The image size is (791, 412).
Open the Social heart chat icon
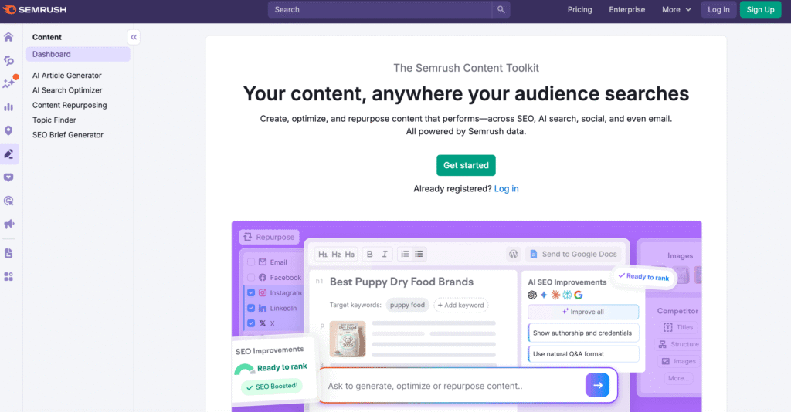[8, 177]
